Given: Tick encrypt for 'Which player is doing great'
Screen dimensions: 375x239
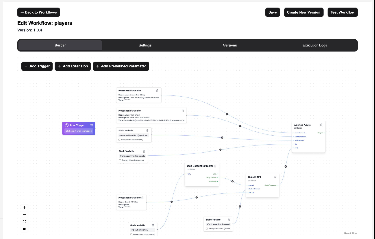Looking at the screenshot, I should (207, 229).
